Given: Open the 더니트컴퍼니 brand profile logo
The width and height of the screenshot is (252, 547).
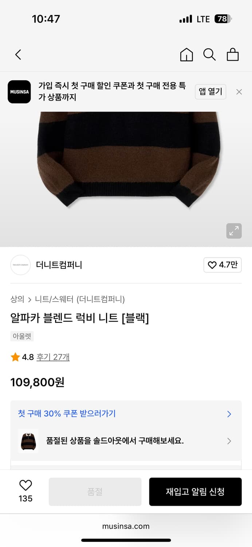Looking at the screenshot, I should (x=20, y=265).
